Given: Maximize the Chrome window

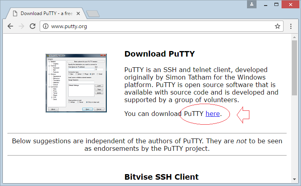Looking at the screenshot, I should (276, 4).
